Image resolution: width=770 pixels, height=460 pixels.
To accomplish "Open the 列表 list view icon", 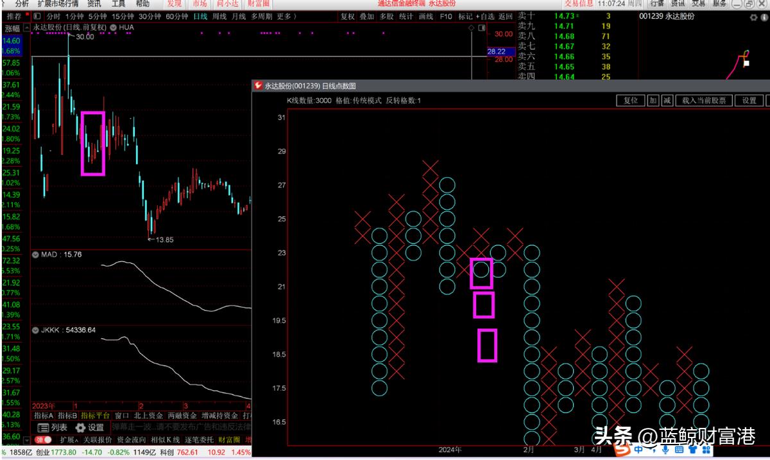I will point(52,427).
